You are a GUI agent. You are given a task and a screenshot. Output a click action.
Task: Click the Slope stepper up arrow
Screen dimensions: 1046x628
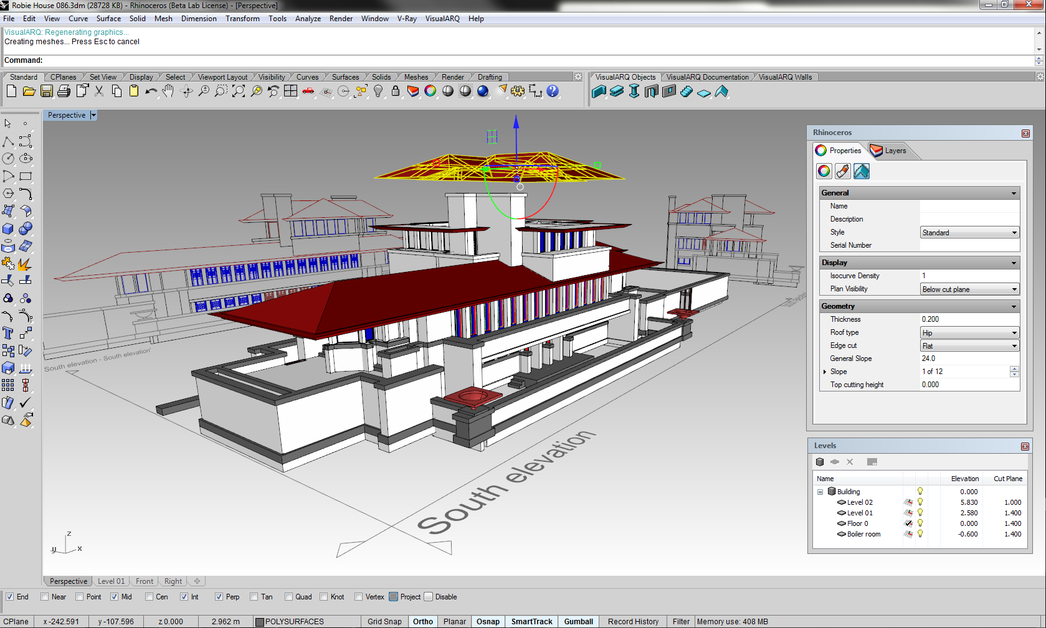click(1014, 369)
